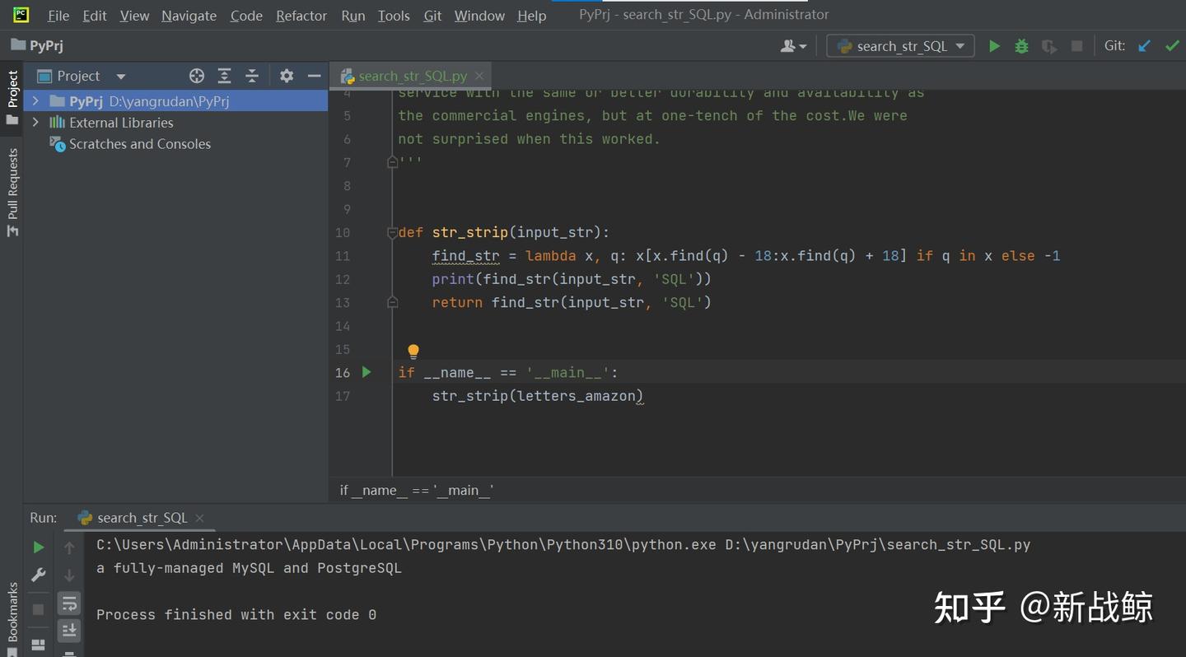This screenshot has height=657, width=1186.
Task: Open the Pull Requests side panel
Action: coord(12,192)
